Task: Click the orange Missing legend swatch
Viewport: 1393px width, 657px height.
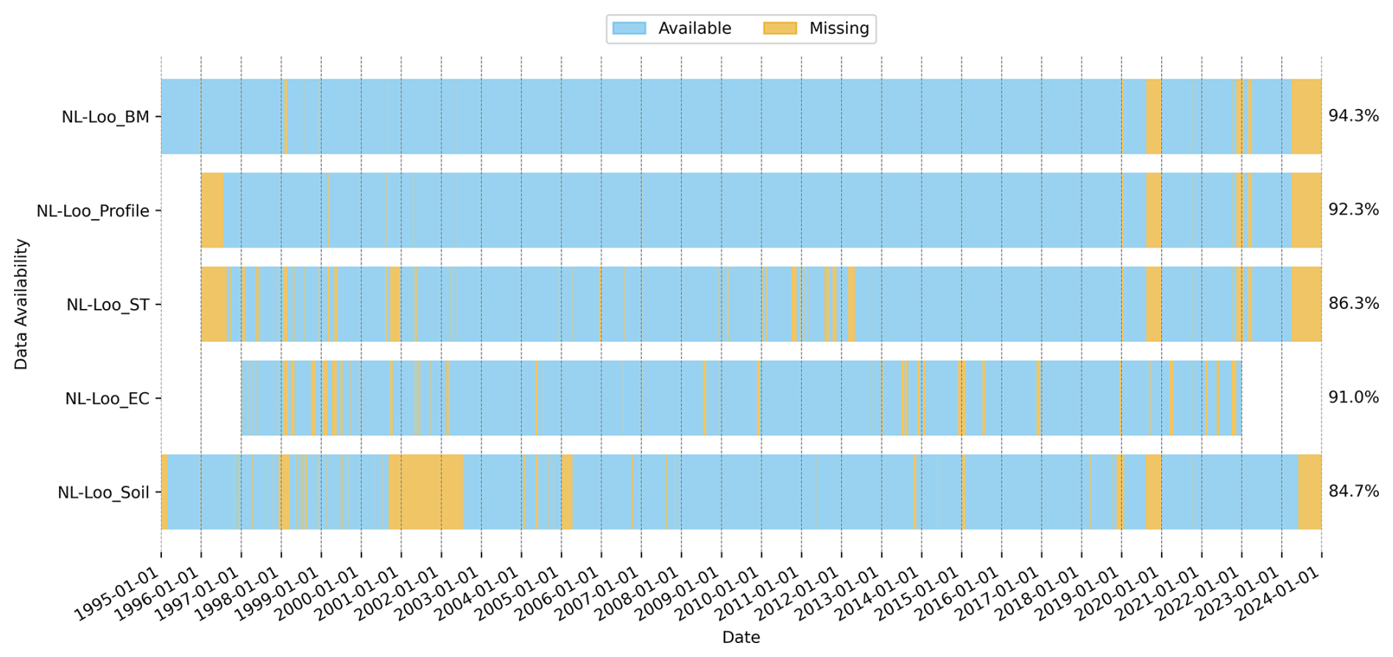Action: 780,29
